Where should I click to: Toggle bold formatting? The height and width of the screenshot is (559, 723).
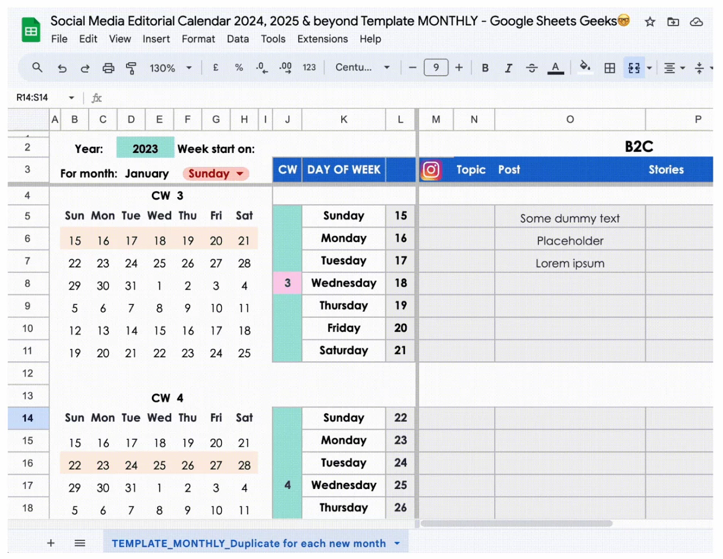pos(485,67)
